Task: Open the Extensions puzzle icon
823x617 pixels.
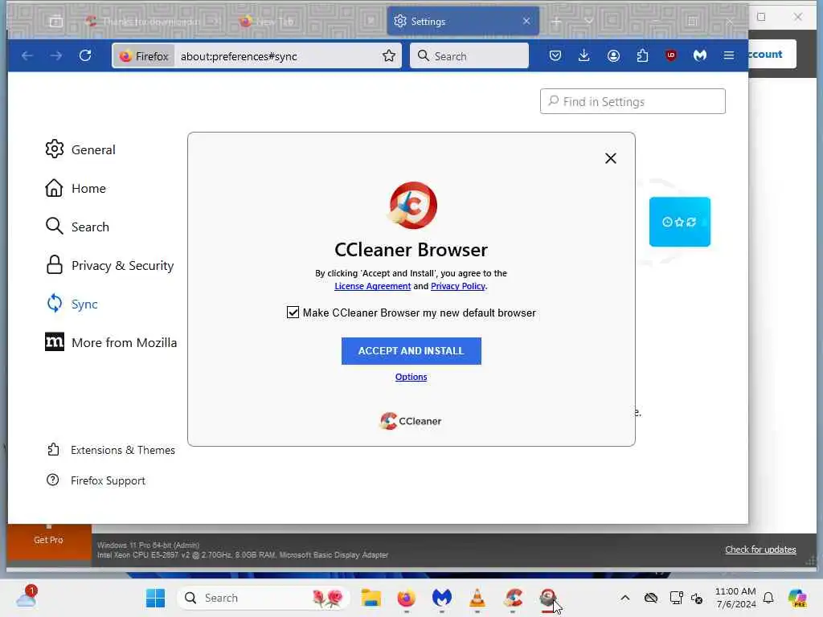Action: coord(642,55)
